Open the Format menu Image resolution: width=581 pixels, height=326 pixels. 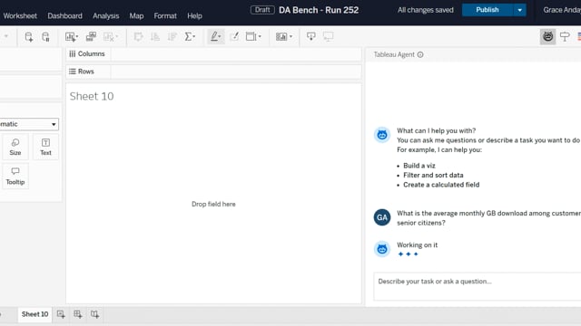coord(165,16)
